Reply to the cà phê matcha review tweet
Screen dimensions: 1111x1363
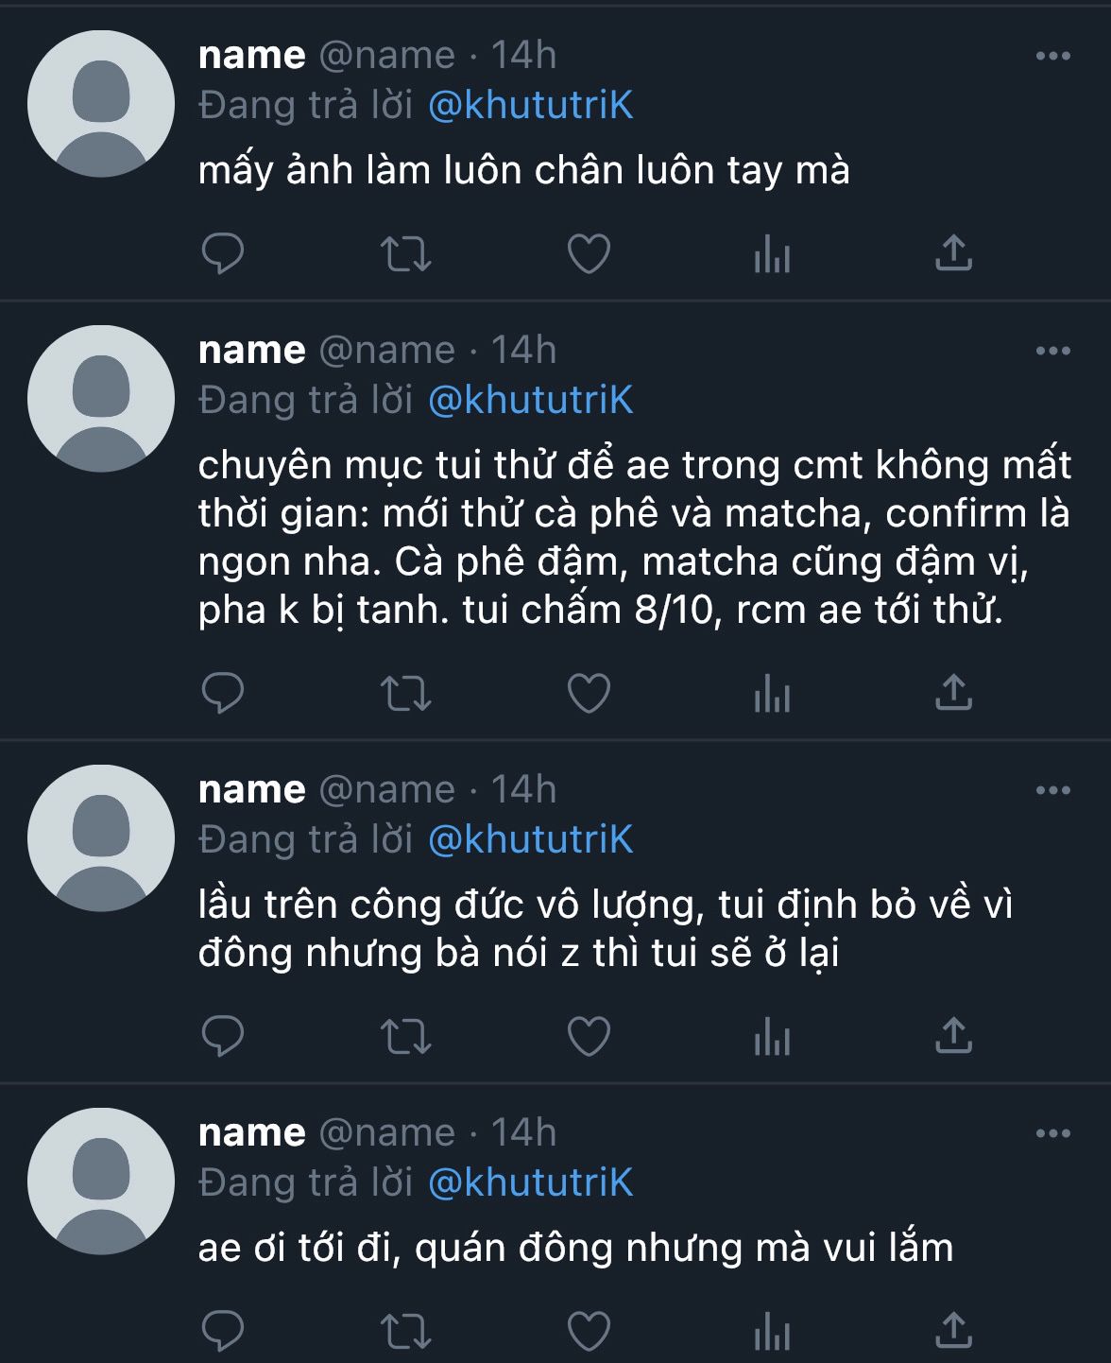tap(223, 693)
